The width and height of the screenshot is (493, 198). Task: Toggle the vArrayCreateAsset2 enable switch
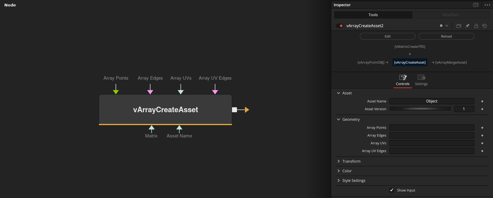pyautogui.click(x=340, y=26)
